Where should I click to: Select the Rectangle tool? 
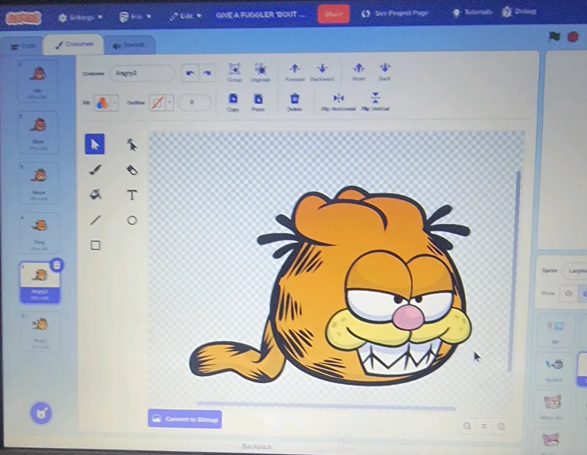point(95,245)
